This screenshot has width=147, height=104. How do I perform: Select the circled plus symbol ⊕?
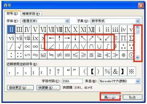[x=123, y=55]
